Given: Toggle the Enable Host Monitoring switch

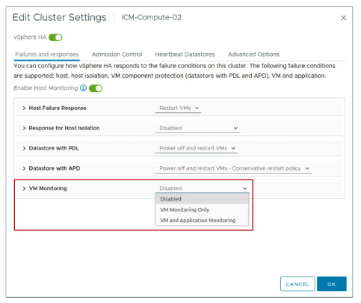Looking at the screenshot, I should coord(96,88).
